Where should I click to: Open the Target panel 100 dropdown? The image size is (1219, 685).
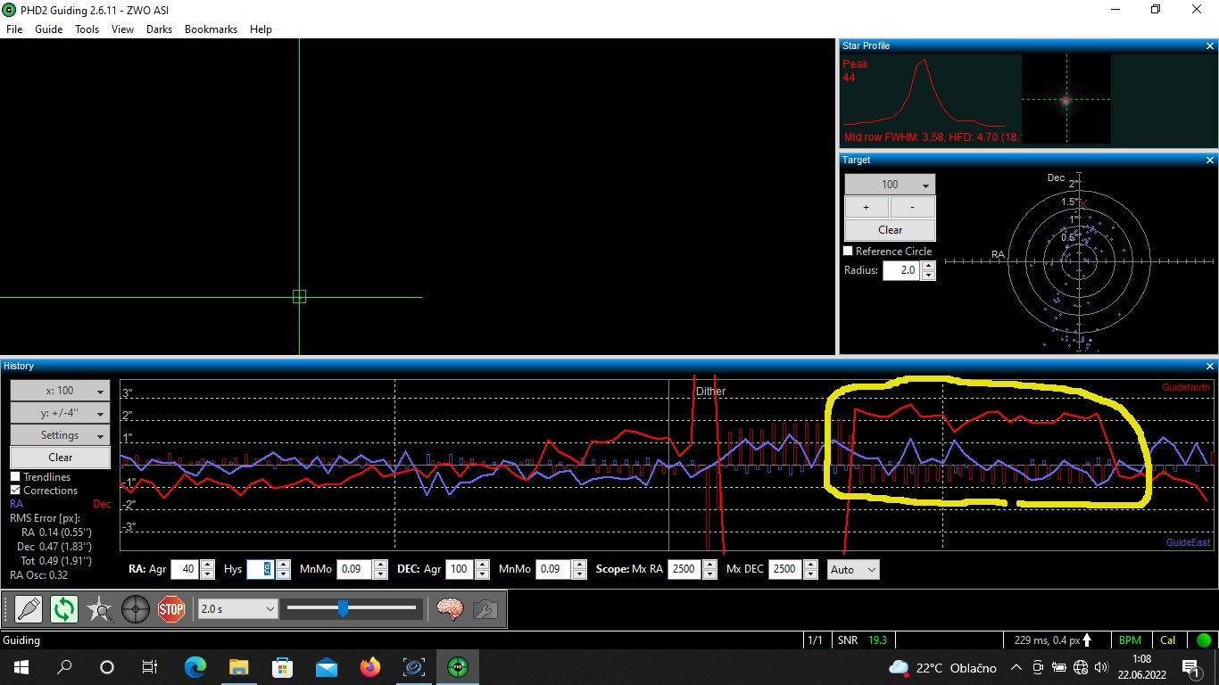(890, 185)
